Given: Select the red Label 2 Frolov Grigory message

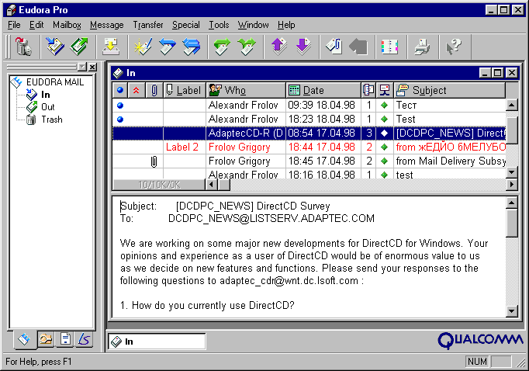Looking at the screenshot, I should coord(309,147).
